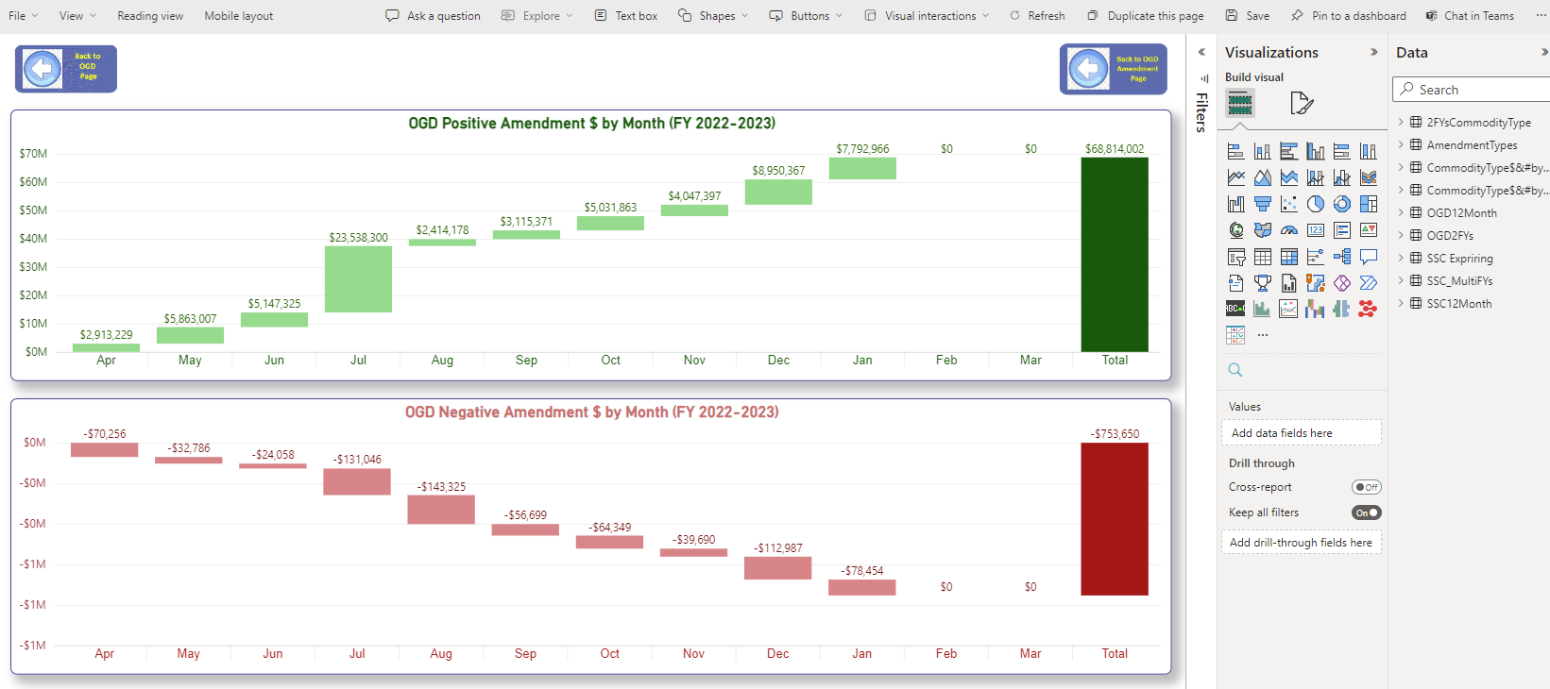Open Mobile layout
The height and width of the screenshot is (689, 1550).
(x=239, y=15)
